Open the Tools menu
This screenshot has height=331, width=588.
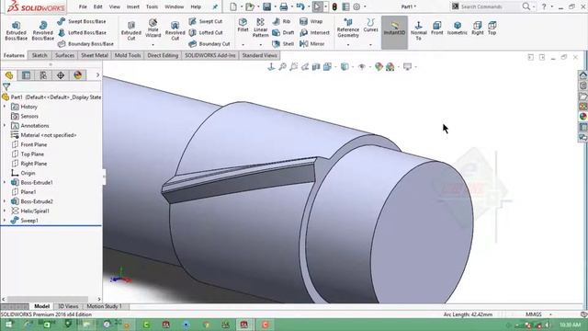coord(152,6)
